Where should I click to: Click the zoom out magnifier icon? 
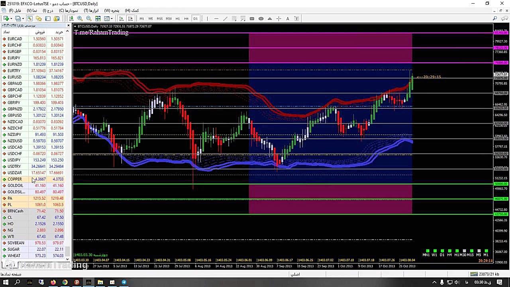(88, 18)
